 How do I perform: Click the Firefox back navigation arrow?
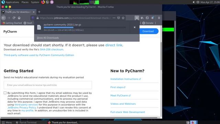pos(3,18)
